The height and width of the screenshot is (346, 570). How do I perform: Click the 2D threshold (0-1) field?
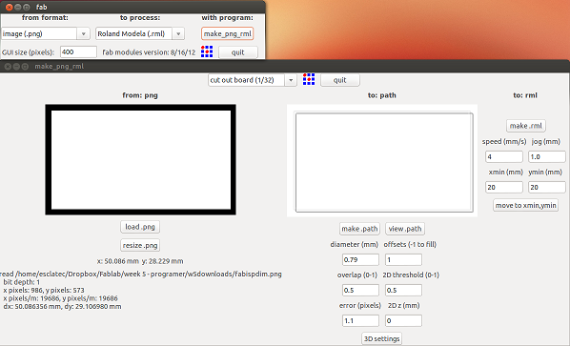pos(403,290)
